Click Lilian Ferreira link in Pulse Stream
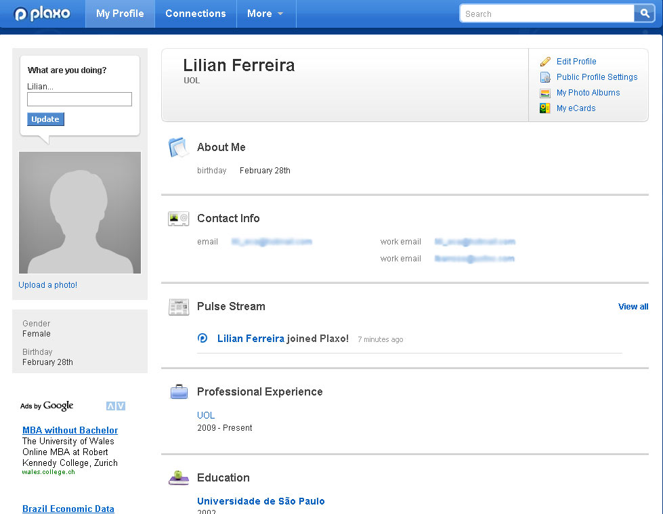Viewport: 663px width, 514px height. pos(251,339)
